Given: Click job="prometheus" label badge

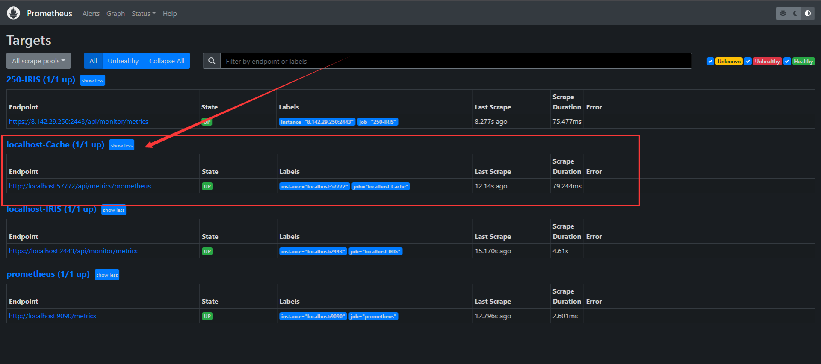Looking at the screenshot, I should 373,317.
